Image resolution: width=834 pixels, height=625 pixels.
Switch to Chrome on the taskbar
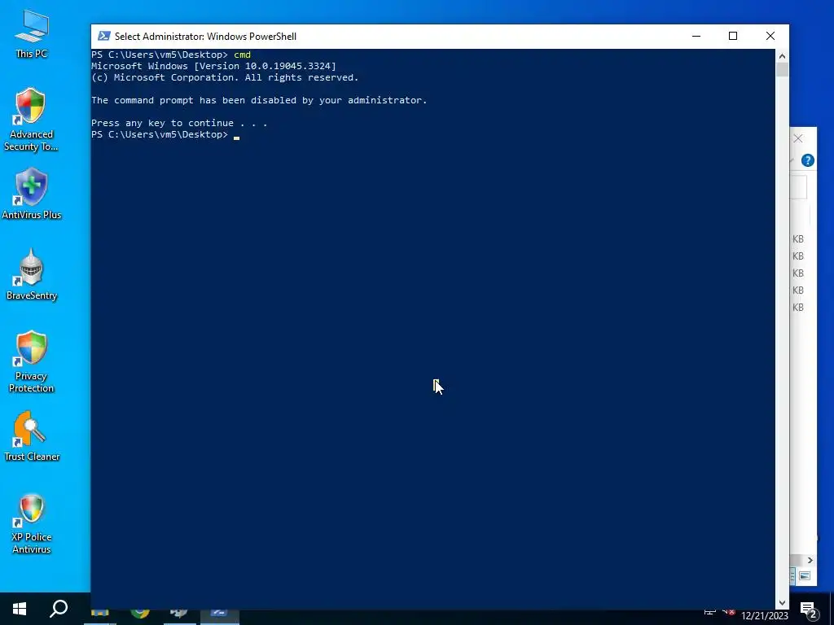coord(140,615)
